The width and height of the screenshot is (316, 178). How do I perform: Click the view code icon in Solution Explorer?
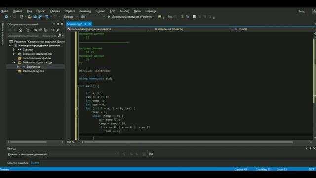(53, 30)
